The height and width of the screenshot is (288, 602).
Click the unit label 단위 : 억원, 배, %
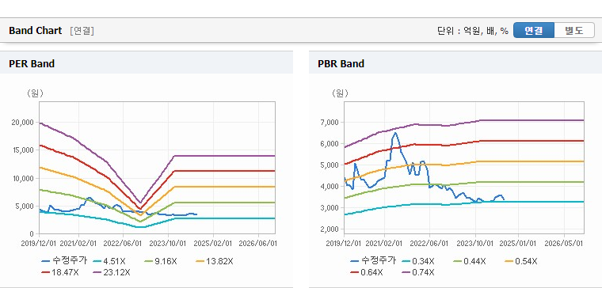point(473,31)
